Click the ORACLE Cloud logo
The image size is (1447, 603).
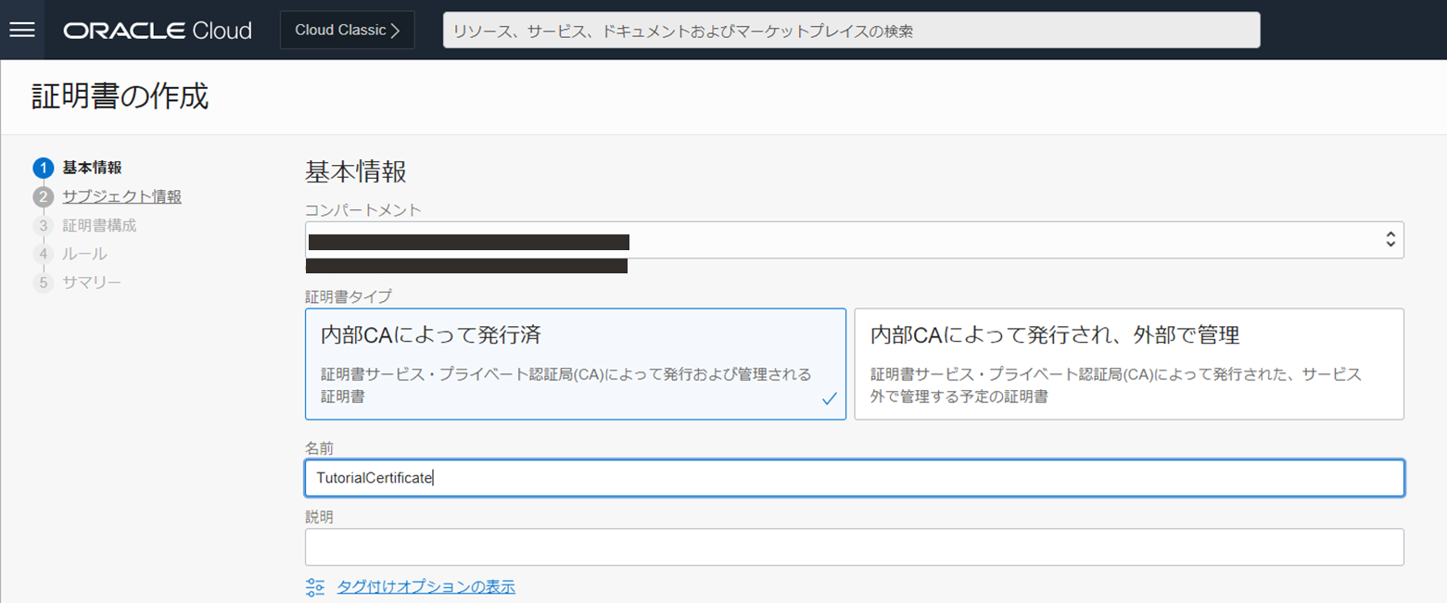pos(156,30)
